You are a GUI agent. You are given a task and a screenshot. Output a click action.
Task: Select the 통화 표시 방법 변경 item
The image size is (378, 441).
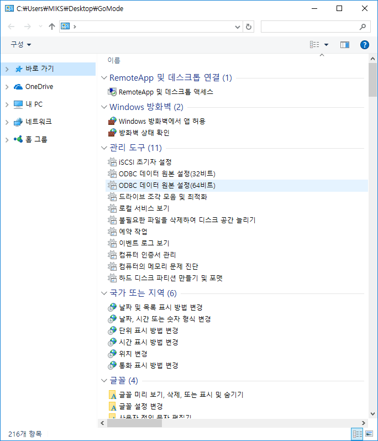(x=149, y=365)
